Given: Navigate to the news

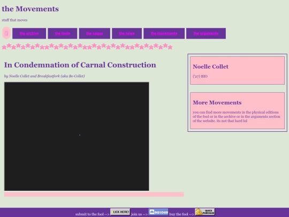Looking at the screenshot, I should pyautogui.click(x=127, y=33).
